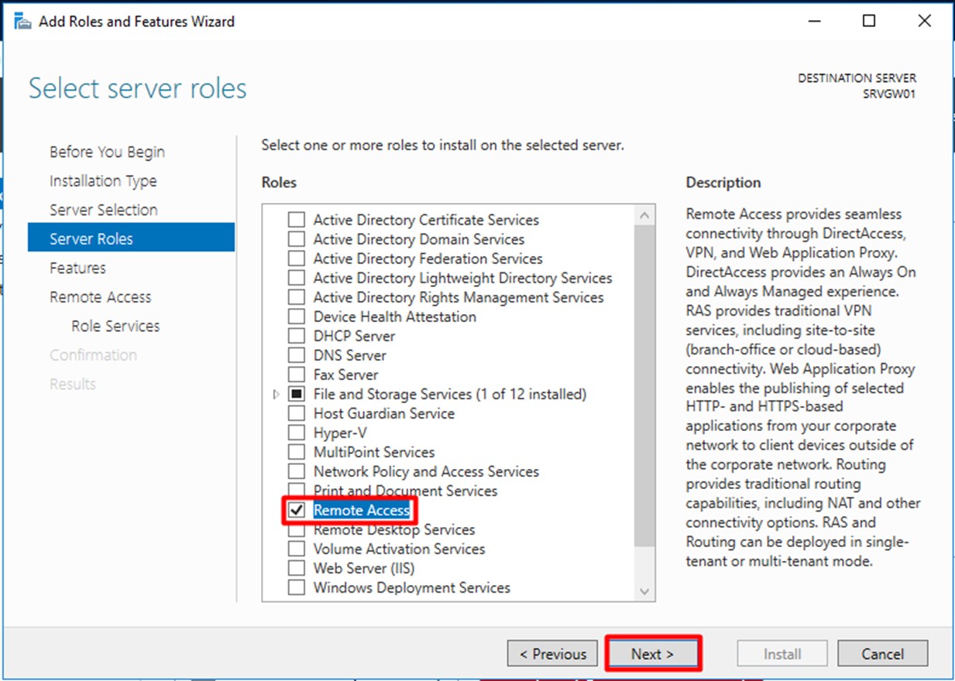Screen dimensions: 955x681
Task: Enable the Fax Server role
Action: point(295,375)
